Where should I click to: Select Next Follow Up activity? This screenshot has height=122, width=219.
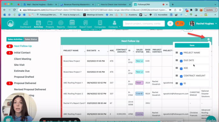pos(23,46)
